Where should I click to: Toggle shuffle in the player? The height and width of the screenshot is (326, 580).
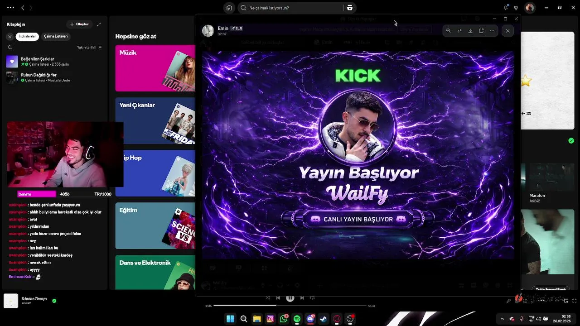point(267,298)
